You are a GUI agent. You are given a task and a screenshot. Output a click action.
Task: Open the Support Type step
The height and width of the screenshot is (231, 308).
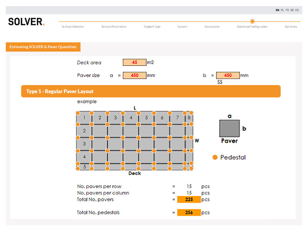tap(152, 27)
